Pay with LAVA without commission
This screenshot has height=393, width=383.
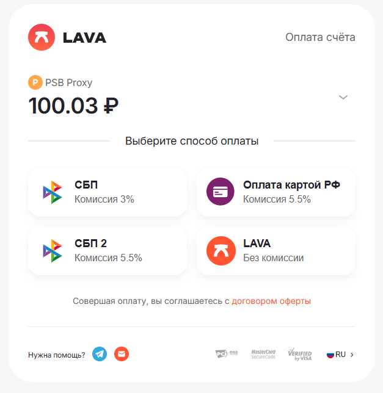coord(276,251)
